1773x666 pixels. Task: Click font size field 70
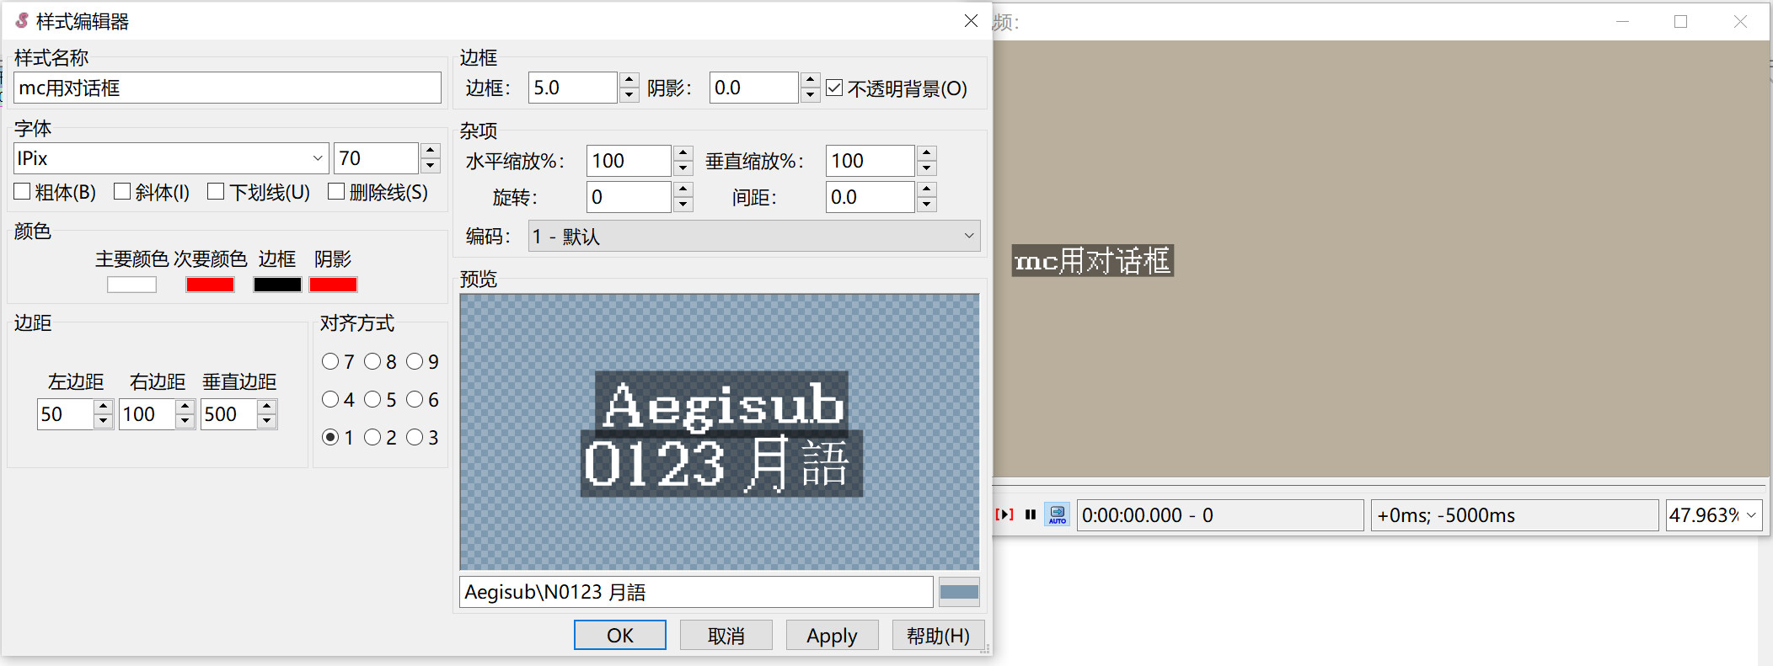(x=376, y=158)
